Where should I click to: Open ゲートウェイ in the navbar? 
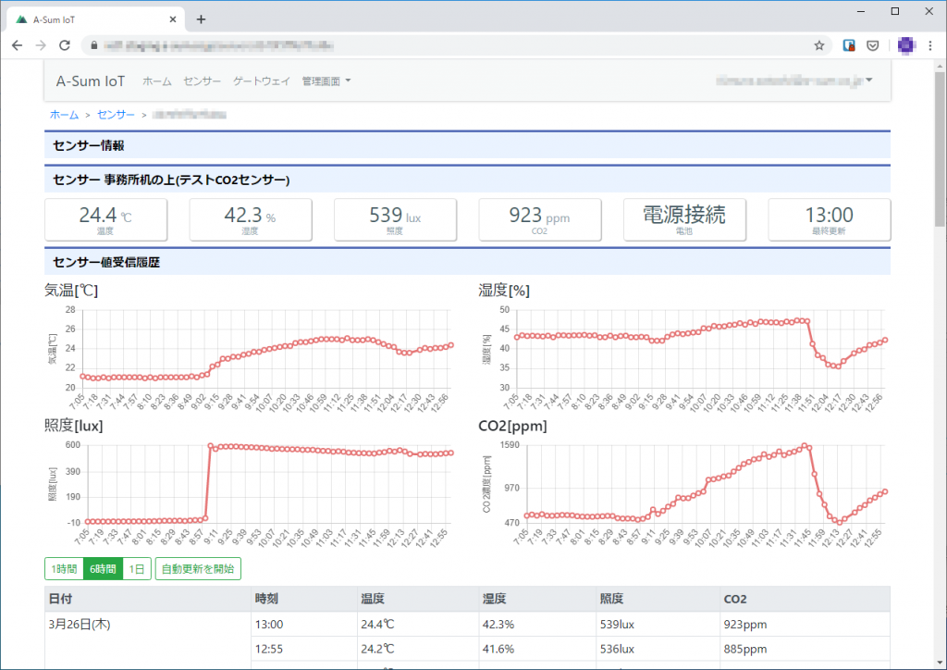(262, 81)
